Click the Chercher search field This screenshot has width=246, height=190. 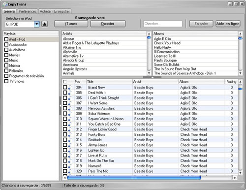tap(163, 24)
